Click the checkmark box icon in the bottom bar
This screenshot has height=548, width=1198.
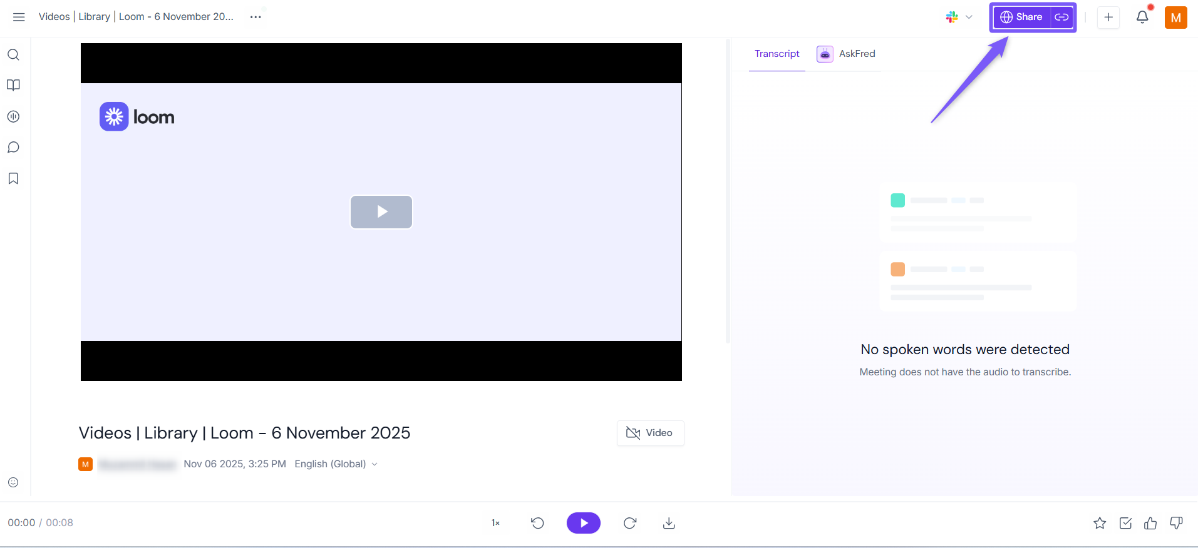pyautogui.click(x=1125, y=523)
